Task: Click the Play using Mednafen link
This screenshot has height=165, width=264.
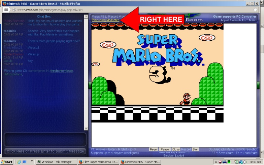Action: 106,20
